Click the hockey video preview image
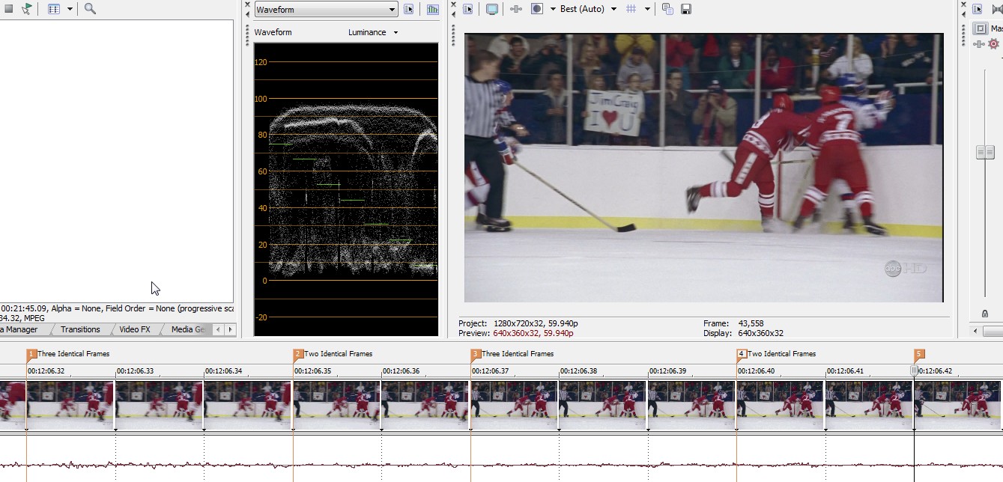1003x482 pixels. [703, 168]
